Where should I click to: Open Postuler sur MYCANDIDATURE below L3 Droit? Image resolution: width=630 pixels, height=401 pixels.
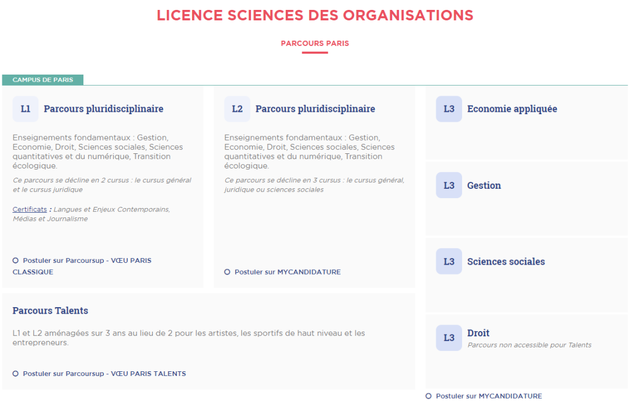pyautogui.click(x=489, y=396)
